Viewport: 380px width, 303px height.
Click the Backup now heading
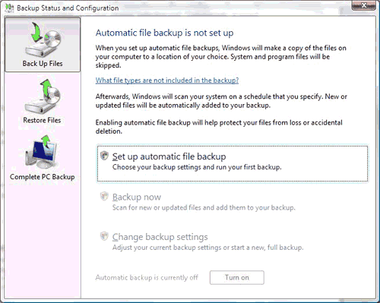pyautogui.click(x=137, y=197)
